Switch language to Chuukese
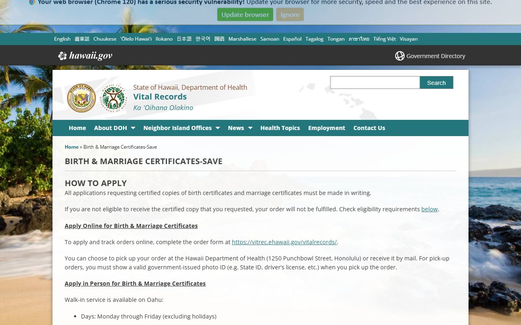 point(105,39)
